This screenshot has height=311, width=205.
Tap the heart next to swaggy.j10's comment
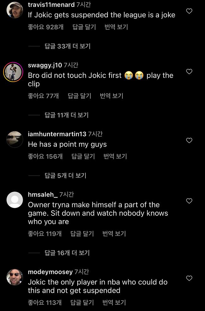[189, 72]
